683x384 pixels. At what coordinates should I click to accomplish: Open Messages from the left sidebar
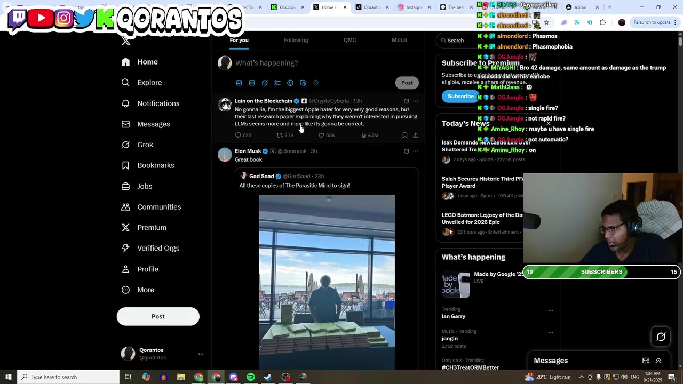pyautogui.click(x=146, y=124)
